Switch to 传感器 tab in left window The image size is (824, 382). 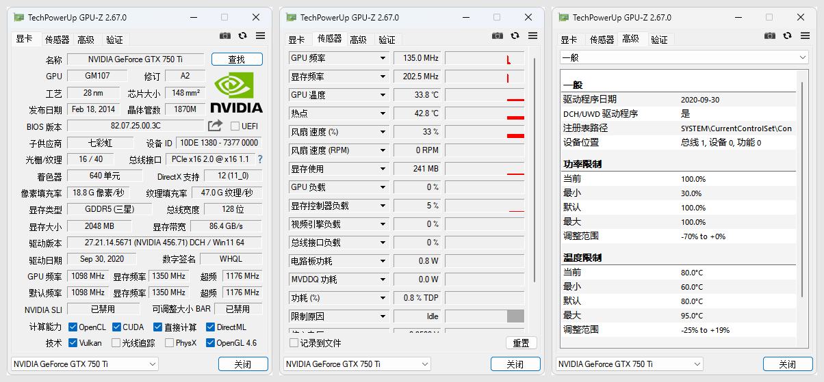point(57,40)
